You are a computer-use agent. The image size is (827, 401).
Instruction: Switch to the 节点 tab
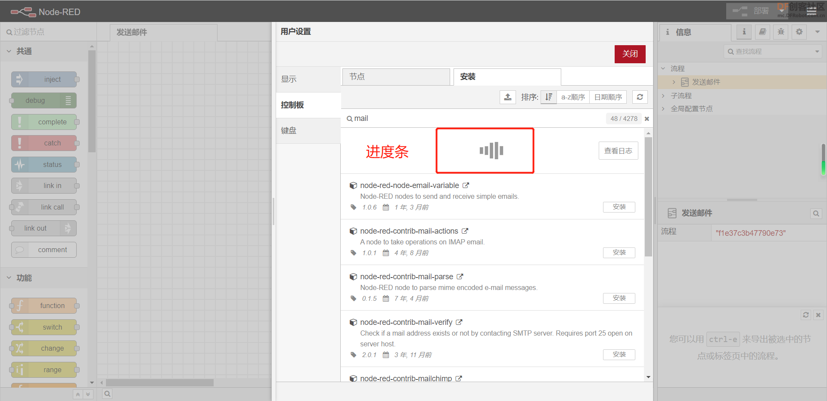coord(396,77)
